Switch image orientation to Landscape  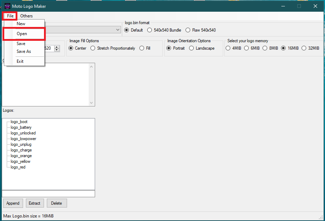click(x=202, y=48)
